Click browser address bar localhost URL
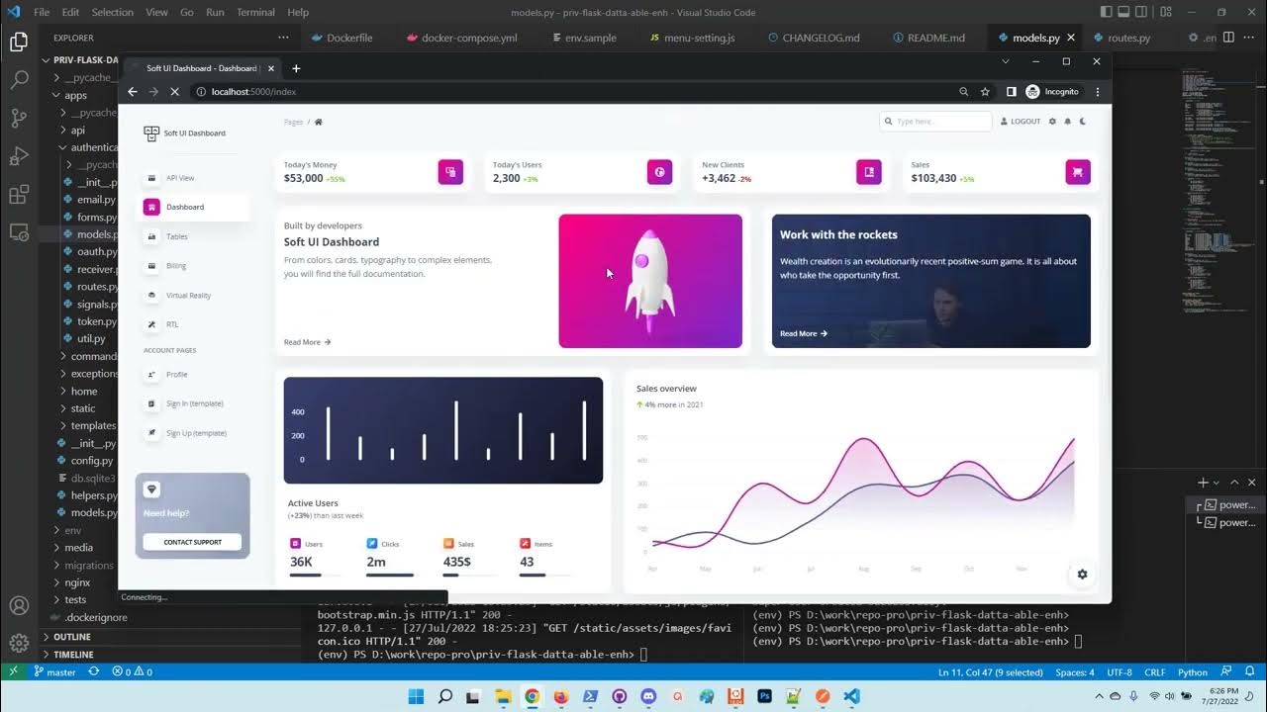The height and width of the screenshot is (712, 1267). [x=253, y=91]
